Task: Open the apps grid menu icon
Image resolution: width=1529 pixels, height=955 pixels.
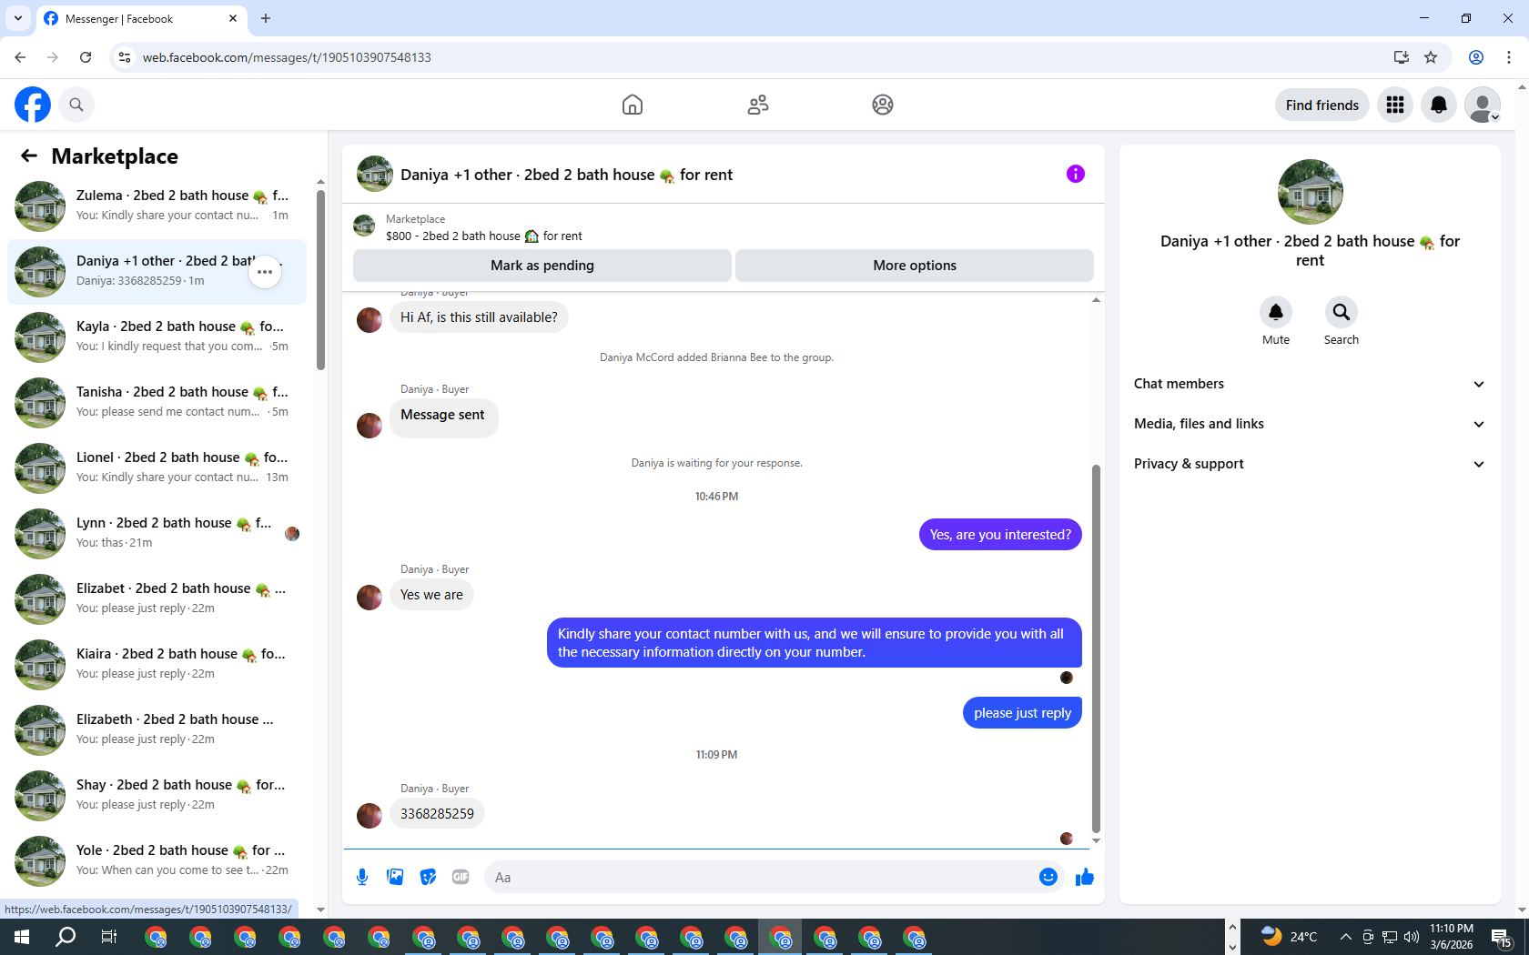Action: tap(1395, 105)
